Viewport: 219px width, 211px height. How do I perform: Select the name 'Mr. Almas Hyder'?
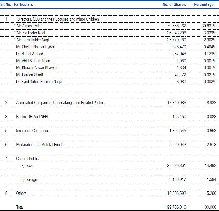[29, 26]
